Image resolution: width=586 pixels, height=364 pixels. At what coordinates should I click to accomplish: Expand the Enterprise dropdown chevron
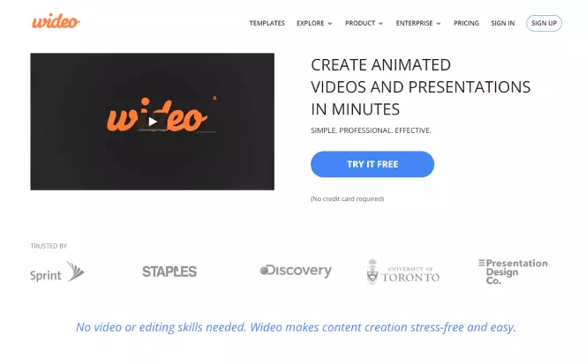(439, 24)
